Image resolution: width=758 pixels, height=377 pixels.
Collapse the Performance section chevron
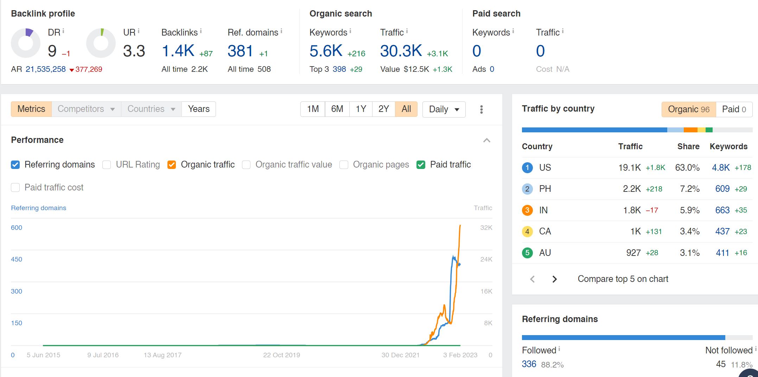[487, 140]
